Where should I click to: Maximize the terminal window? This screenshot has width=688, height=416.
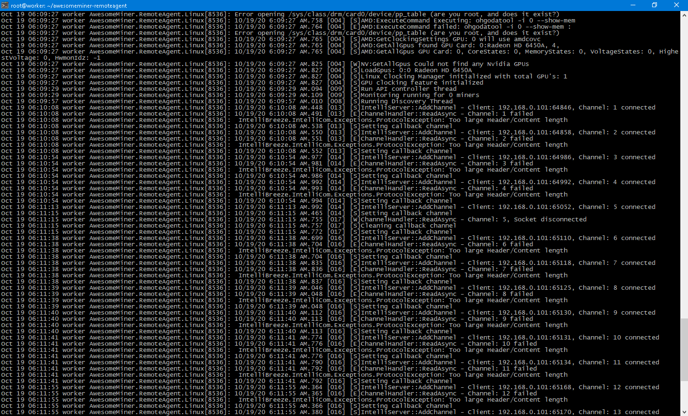click(x=655, y=5)
